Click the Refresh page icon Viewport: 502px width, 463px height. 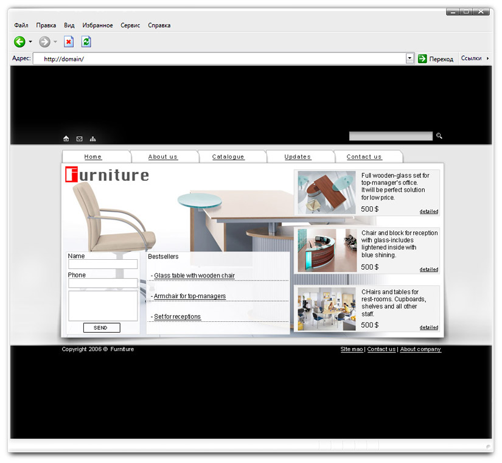tap(86, 42)
